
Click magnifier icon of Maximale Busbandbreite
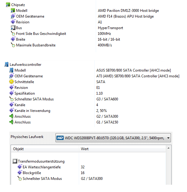(13, 45)
